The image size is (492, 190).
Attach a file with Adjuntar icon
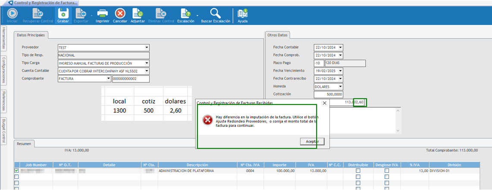(138, 13)
